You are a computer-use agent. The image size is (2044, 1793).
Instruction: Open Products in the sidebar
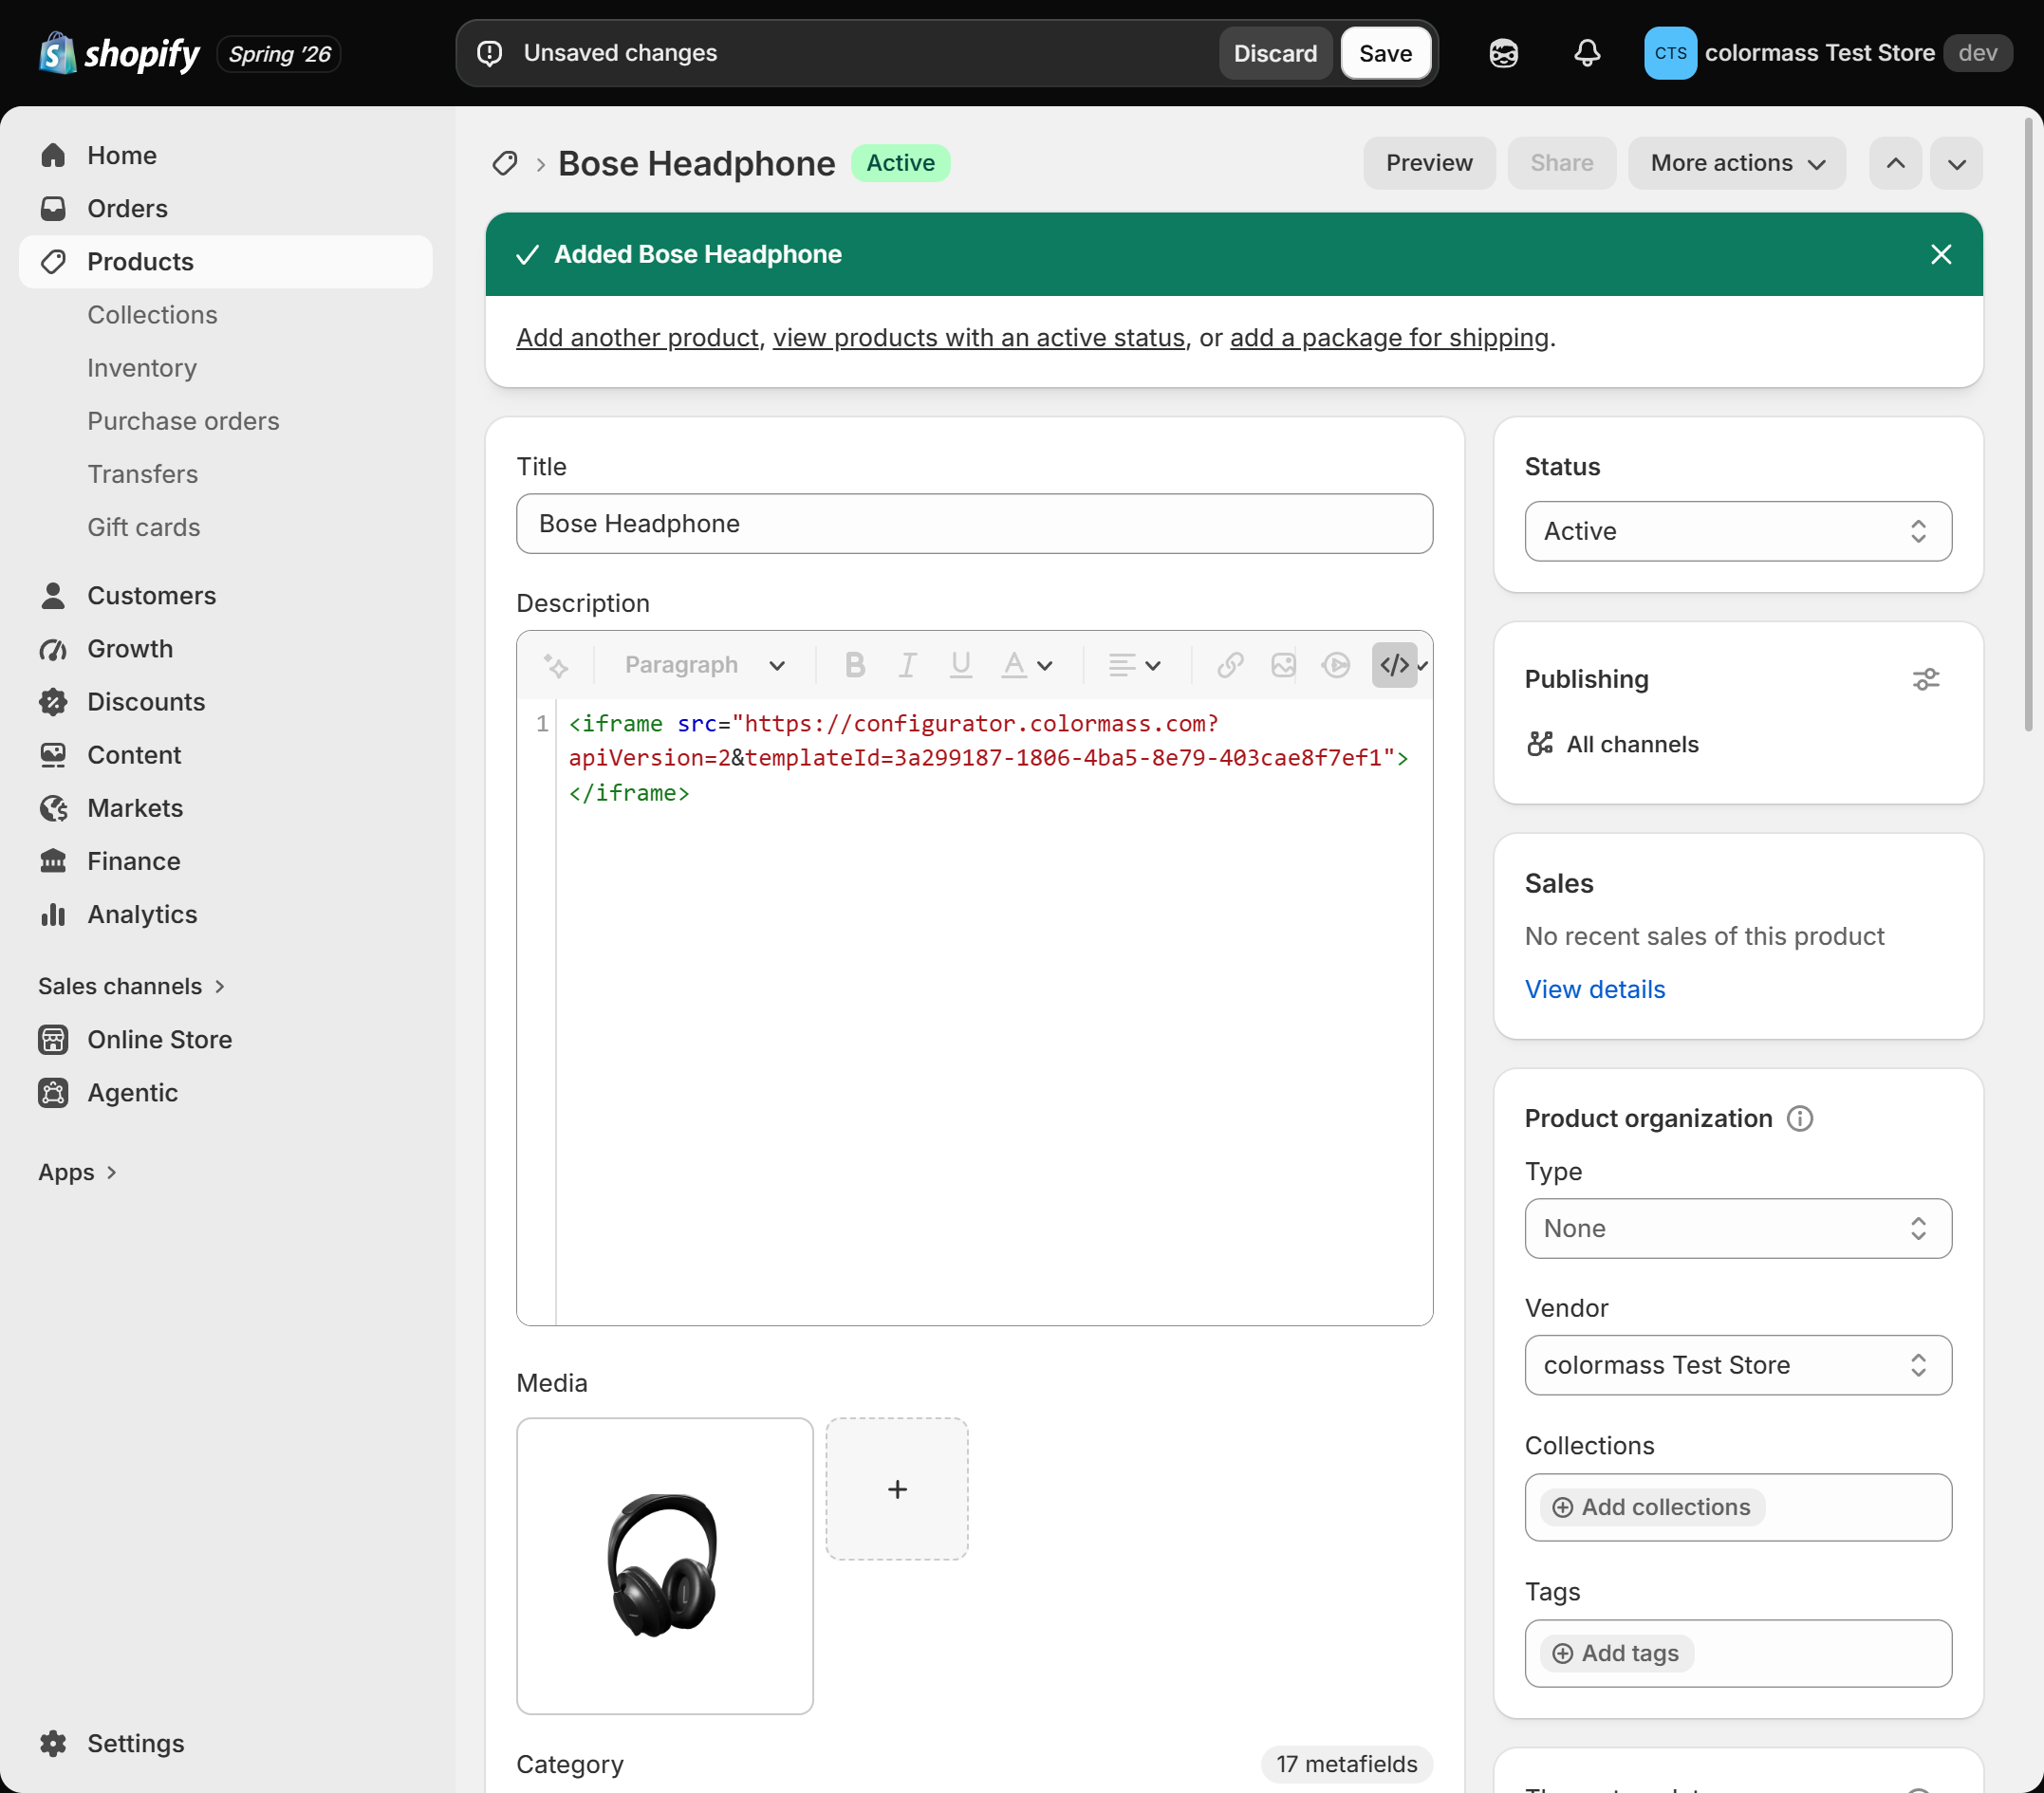226,262
